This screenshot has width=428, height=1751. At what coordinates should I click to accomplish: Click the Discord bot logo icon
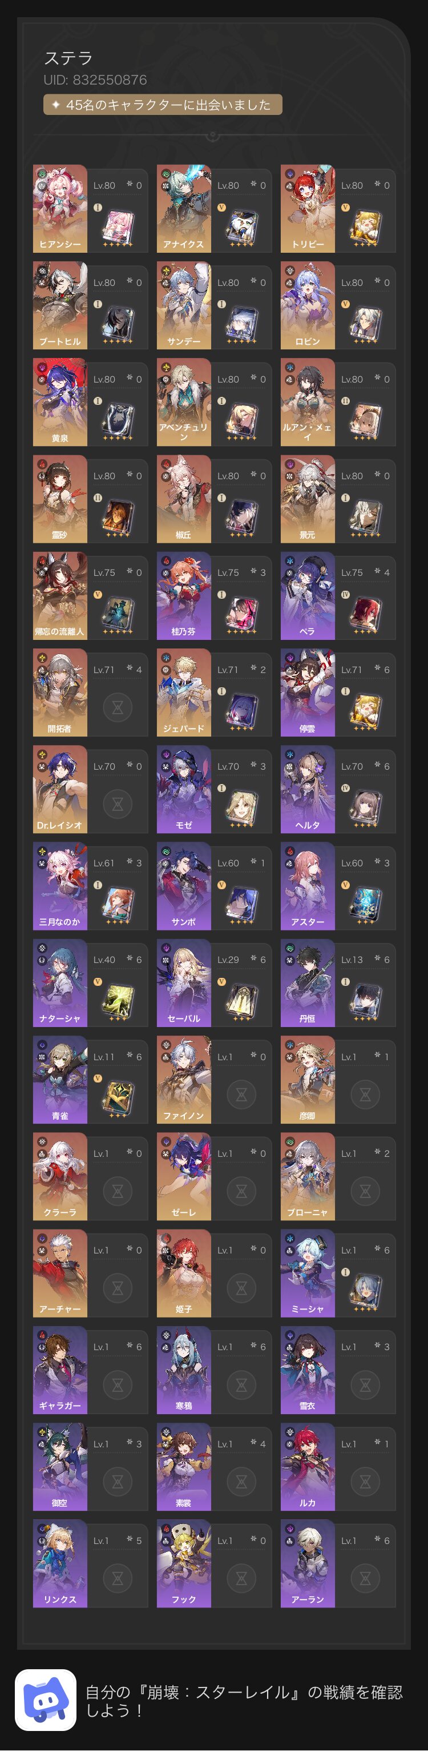pos(46,1700)
